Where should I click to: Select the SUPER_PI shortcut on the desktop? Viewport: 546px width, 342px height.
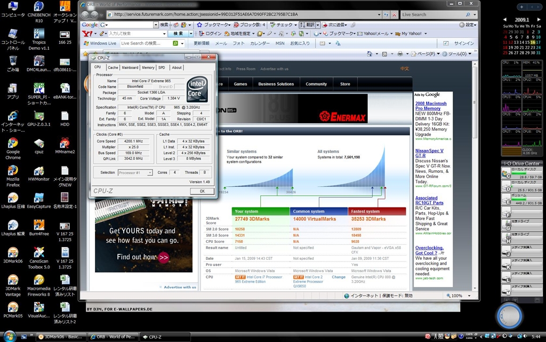(x=38, y=94)
